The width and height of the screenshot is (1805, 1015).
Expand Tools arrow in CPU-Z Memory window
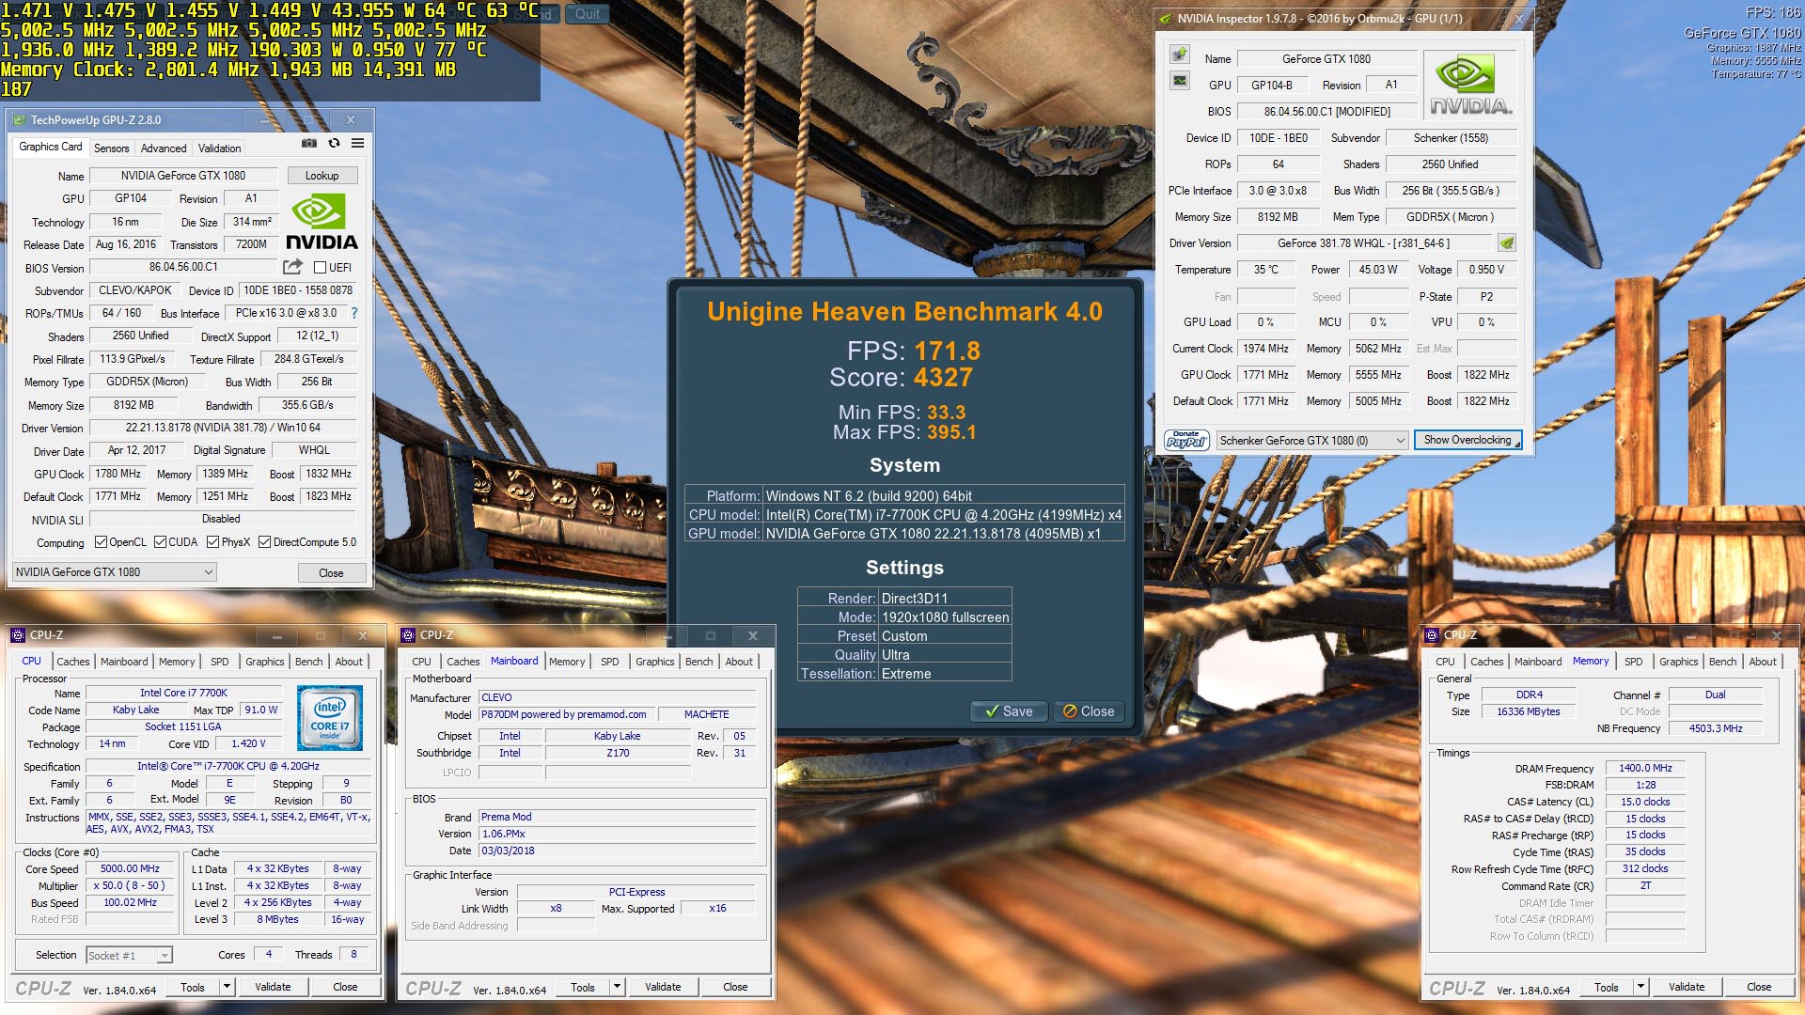click(1640, 987)
